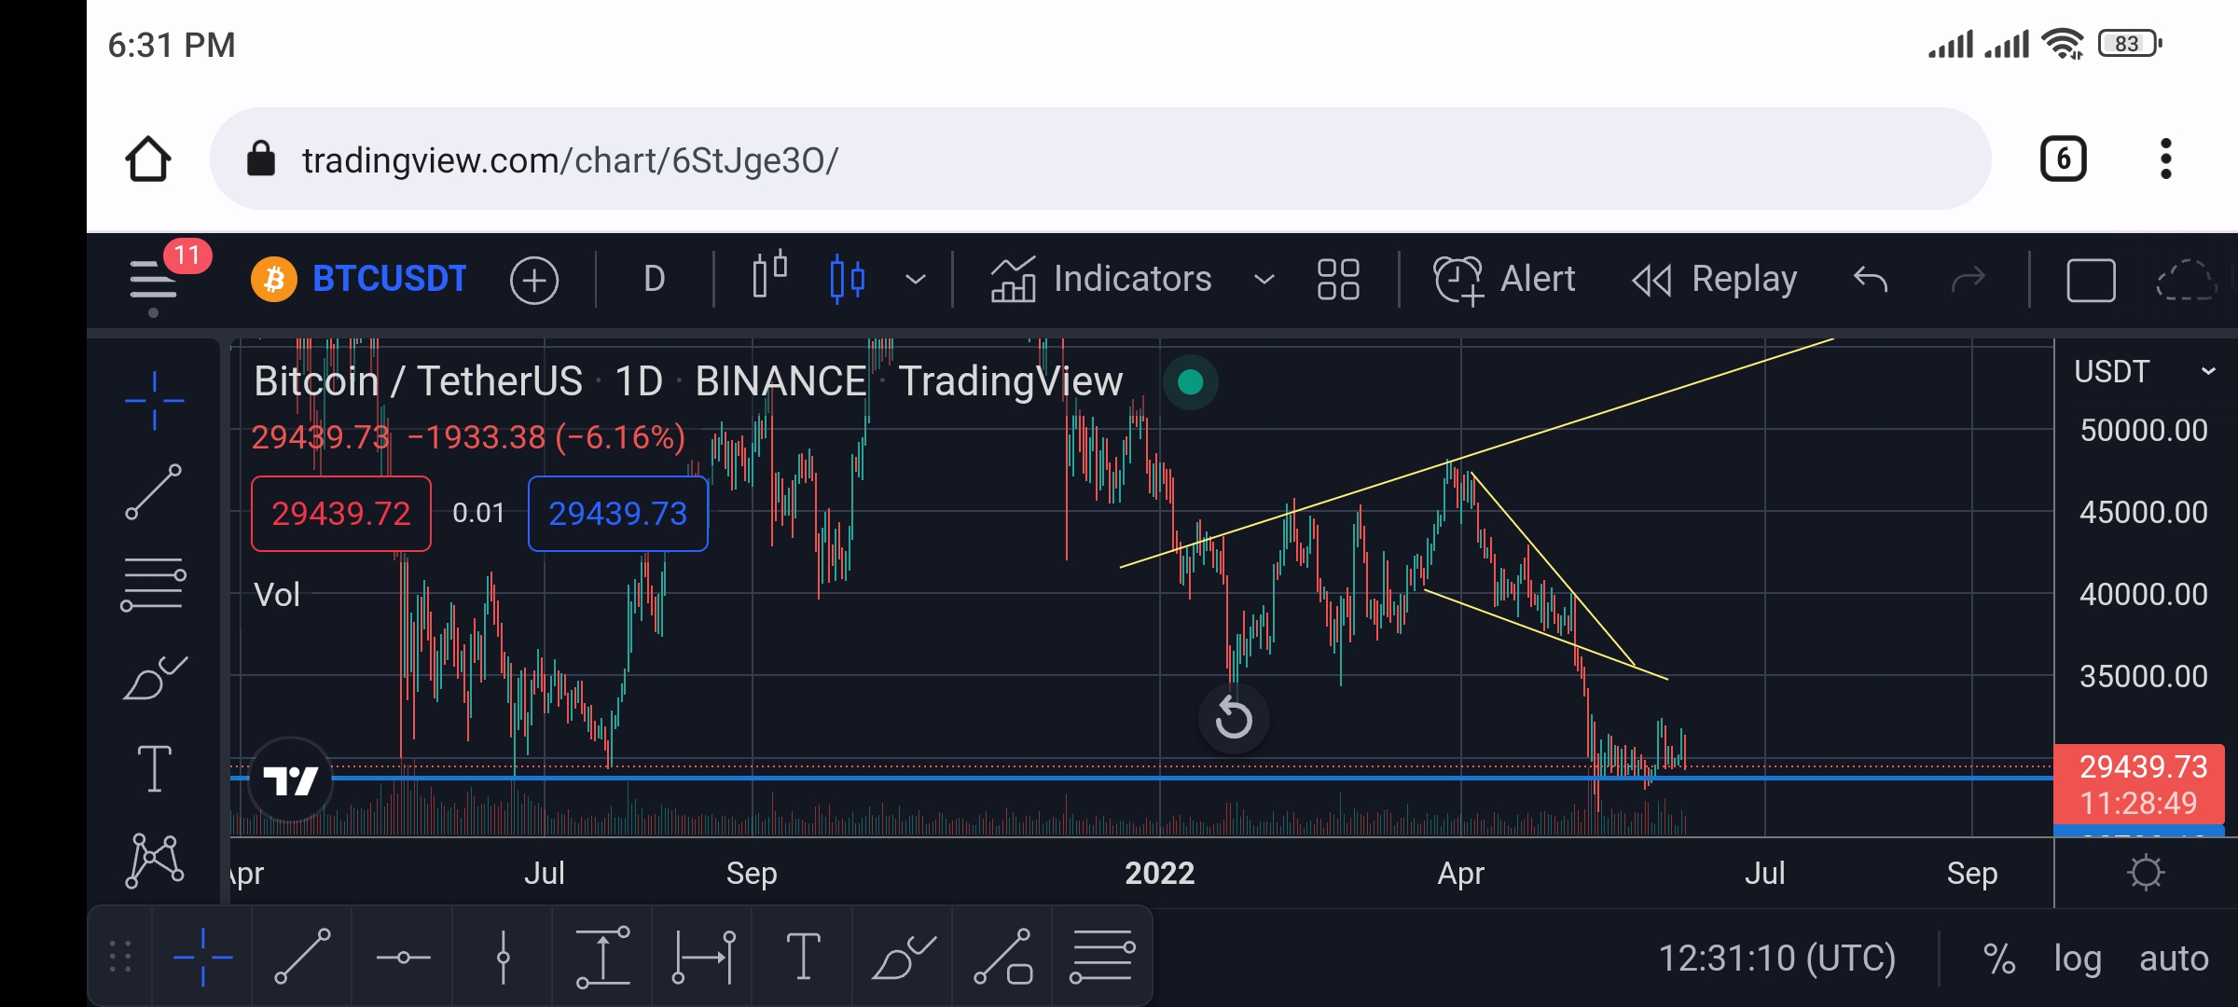Click the red sell price 29439.72
This screenshot has width=2238, height=1007.
[341, 513]
